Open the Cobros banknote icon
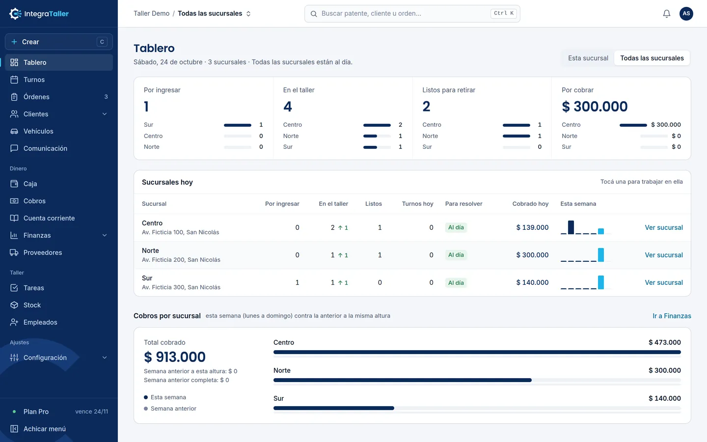Screen dimensions: 707x442 point(14,201)
